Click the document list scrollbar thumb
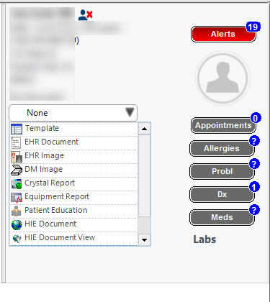 145,176
